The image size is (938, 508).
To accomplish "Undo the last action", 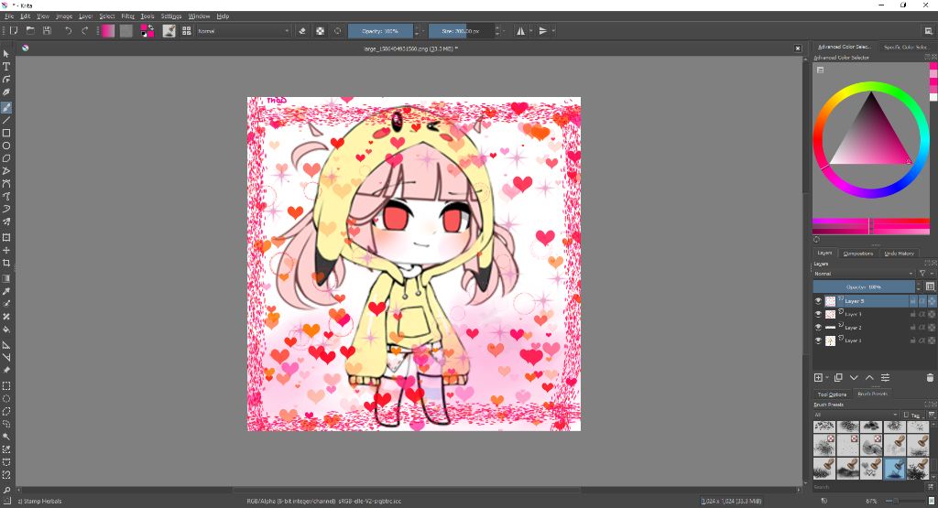I will [68, 30].
